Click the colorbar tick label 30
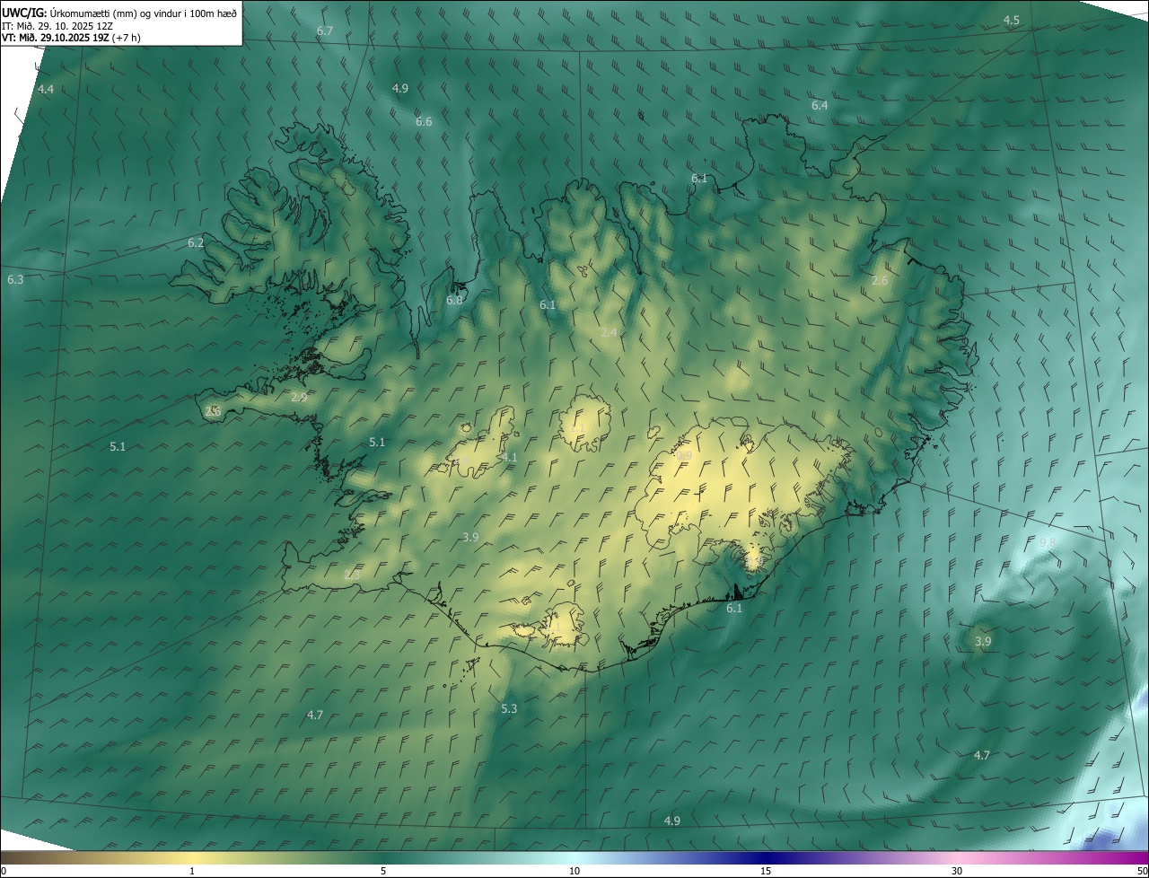 click(957, 871)
